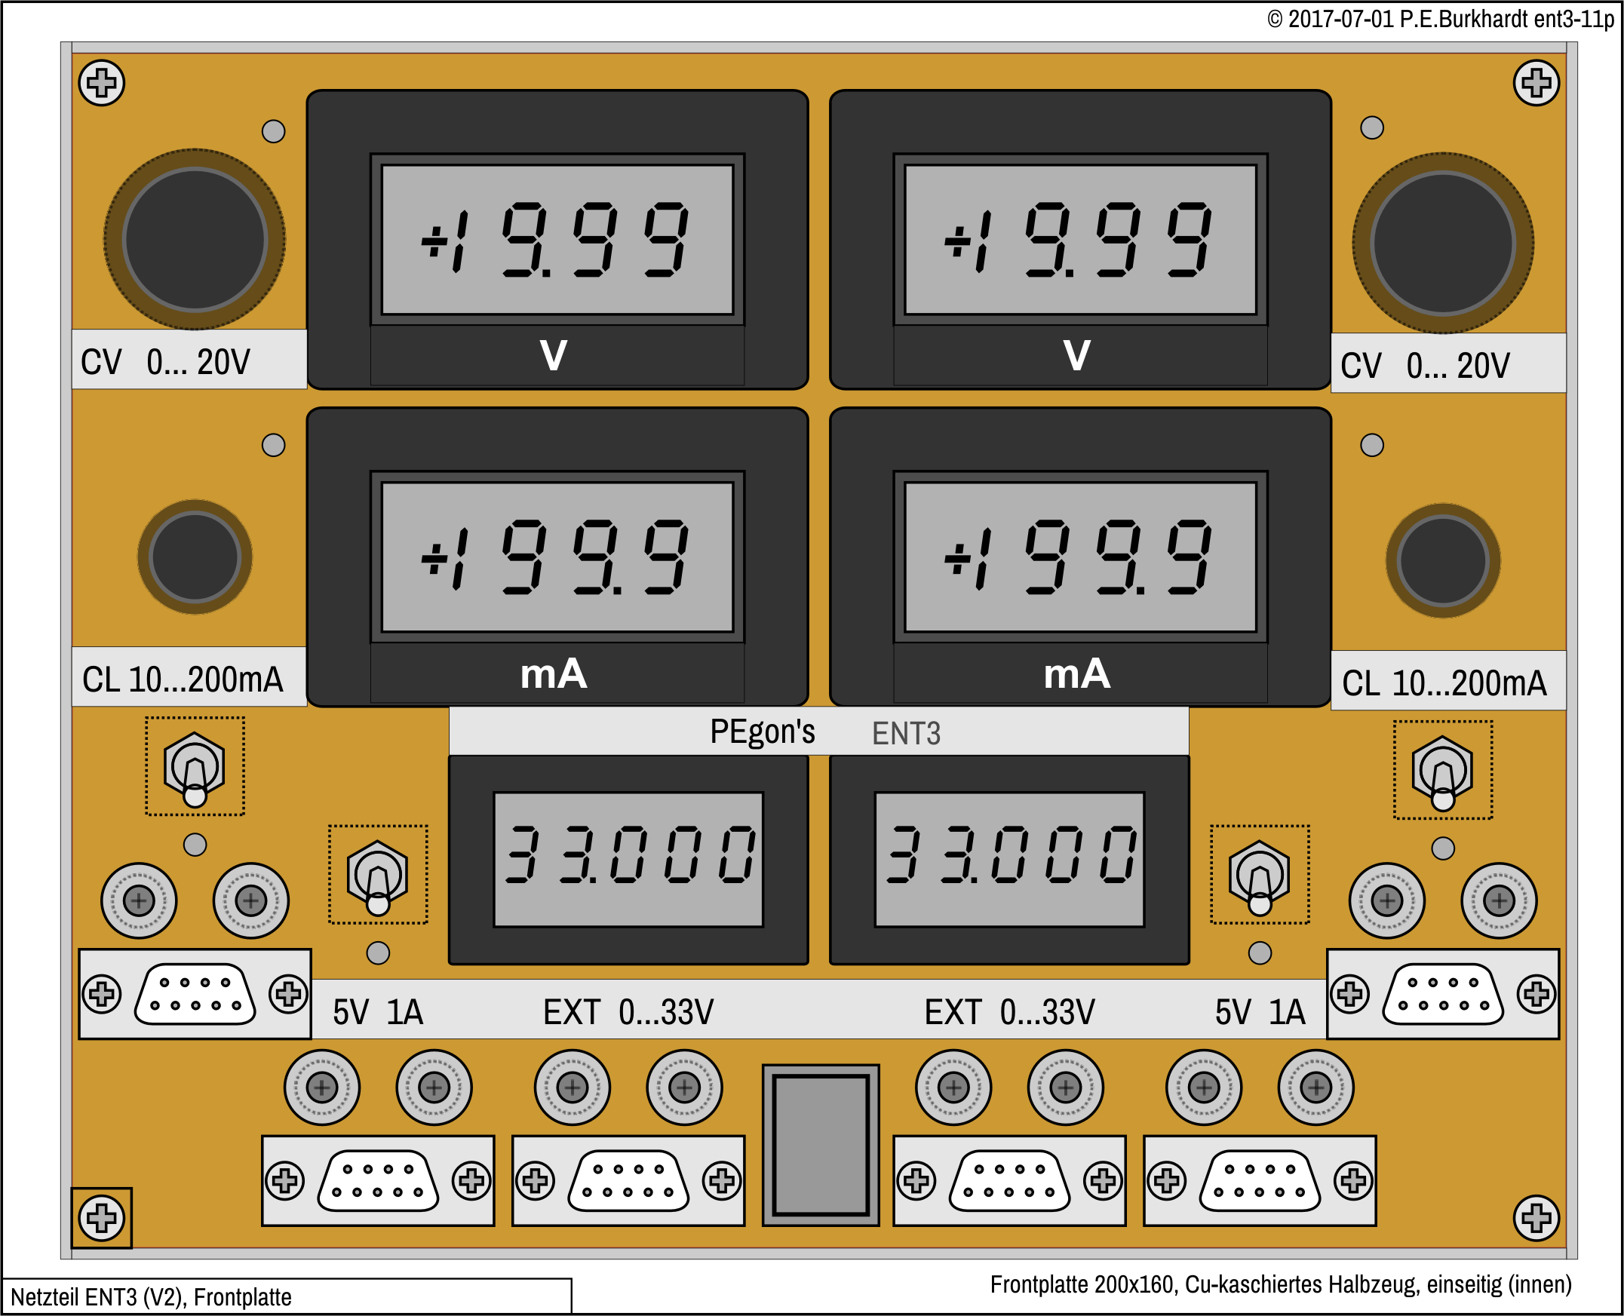This screenshot has width=1624, height=1316.
Task: Click the small LED left of the upper-left voltmeter
Action: point(274,131)
